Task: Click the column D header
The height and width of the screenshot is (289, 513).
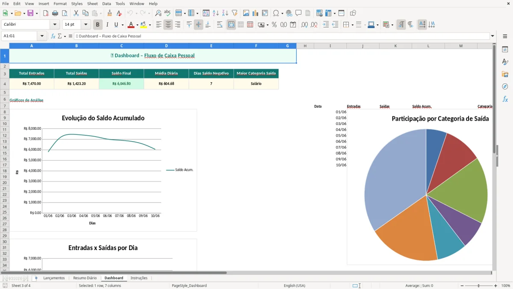Action: point(166,46)
